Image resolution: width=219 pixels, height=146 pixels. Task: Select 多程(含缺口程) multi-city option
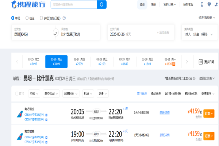pyautogui.click(x=50, y=18)
